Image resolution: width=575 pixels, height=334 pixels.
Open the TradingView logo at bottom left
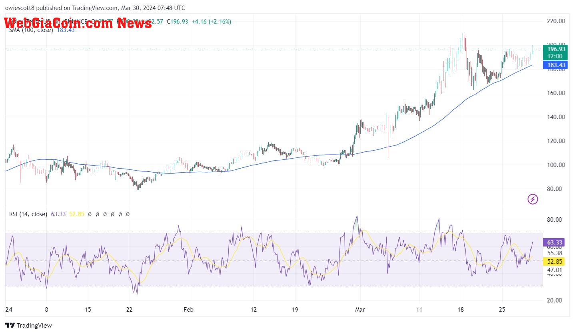28,326
